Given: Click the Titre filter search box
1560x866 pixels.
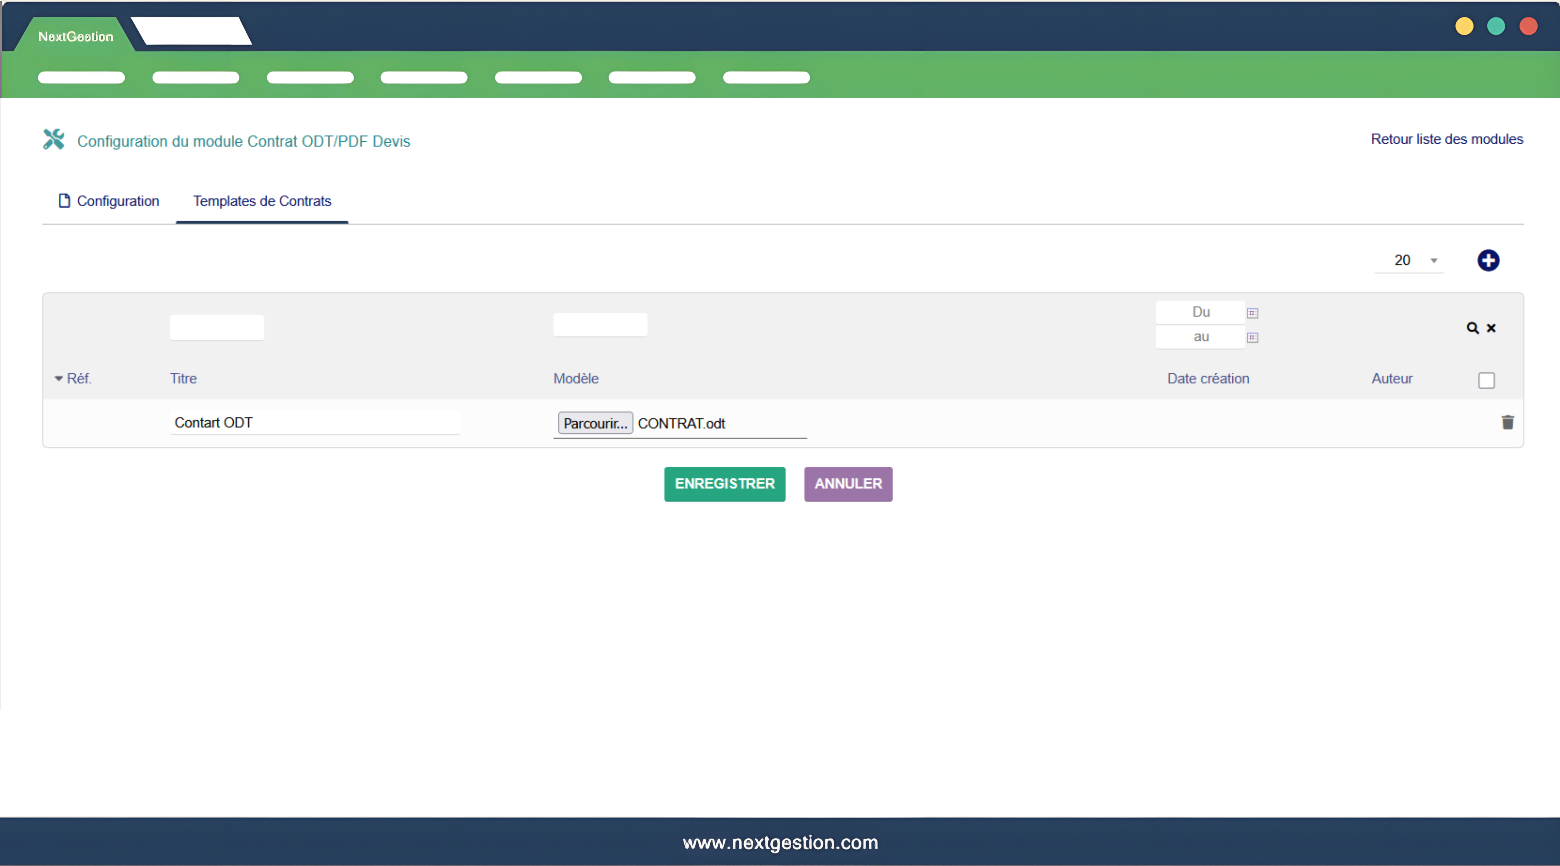Looking at the screenshot, I should click(217, 327).
